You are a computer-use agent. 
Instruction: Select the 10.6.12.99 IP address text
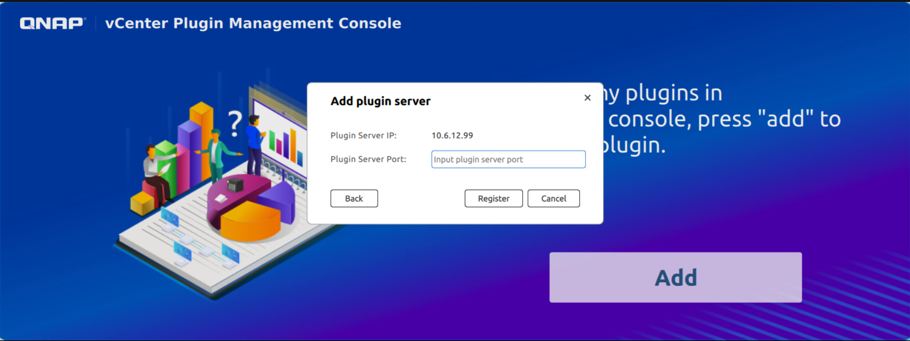(452, 136)
